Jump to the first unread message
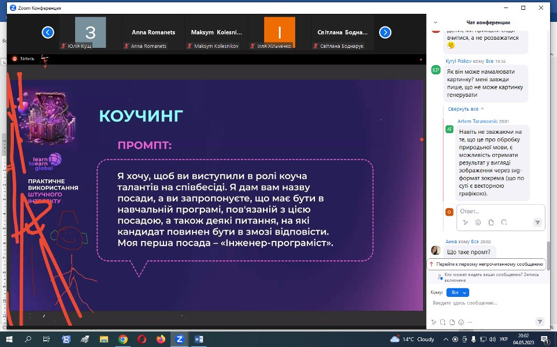 coord(487,264)
